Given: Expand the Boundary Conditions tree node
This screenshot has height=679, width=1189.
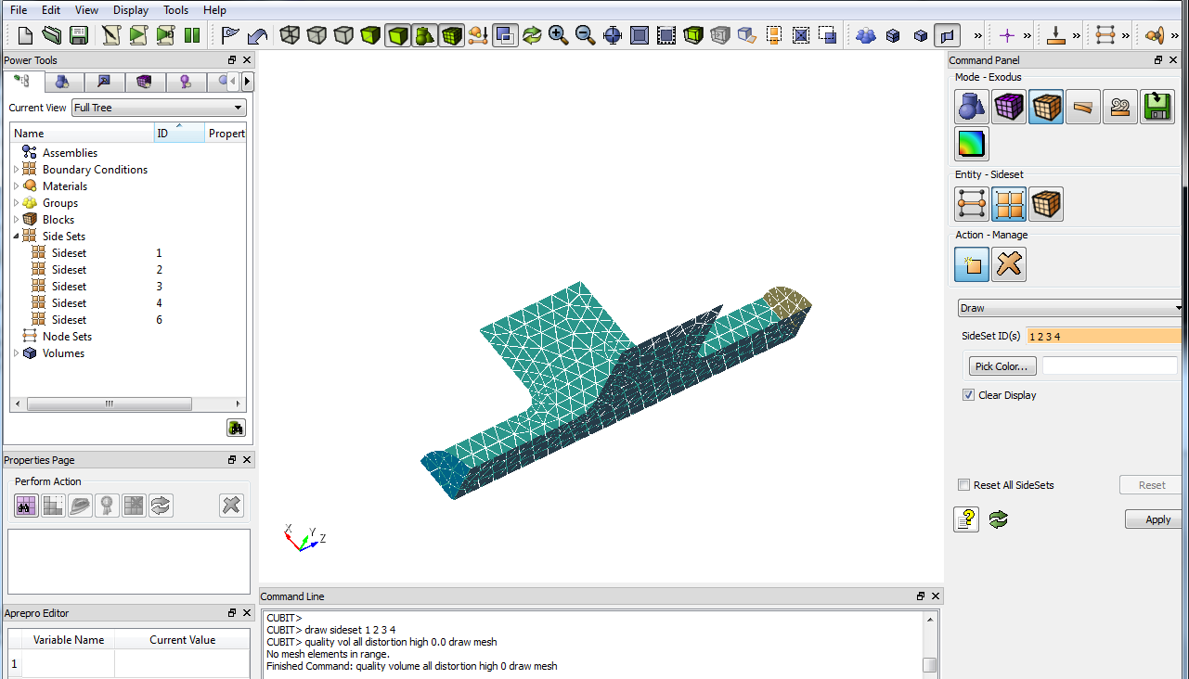Looking at the screenshot, I should point(16,170).
